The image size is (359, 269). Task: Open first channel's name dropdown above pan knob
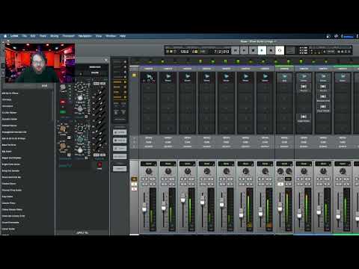149,164
